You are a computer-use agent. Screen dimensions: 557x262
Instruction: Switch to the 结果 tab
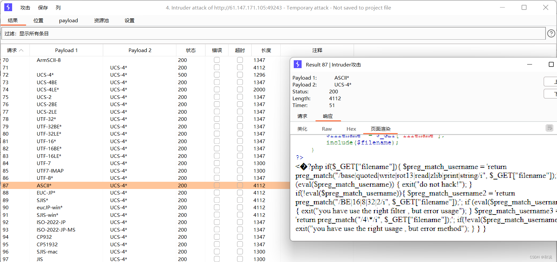point(13,20)
